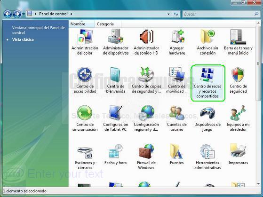Open Configuración regional globe icon
Viewport: 263px width, 197px height.
[x=147, y=113]
